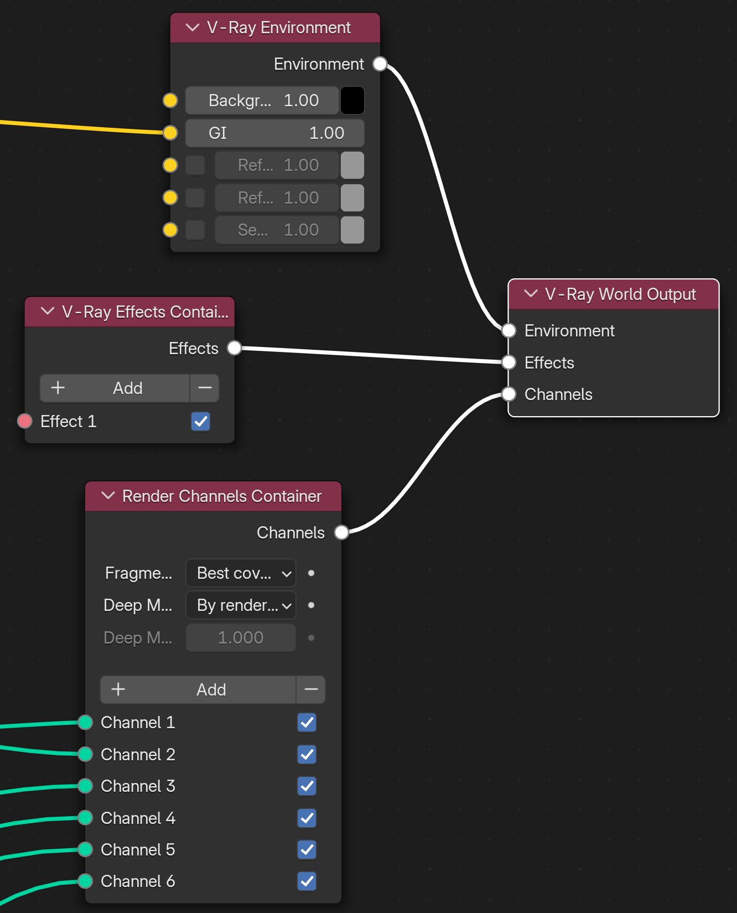Add an effect in the Effects Container
The height and width of the screenshot is (913, 737).
pyautogui.click(x=115, y=388)
